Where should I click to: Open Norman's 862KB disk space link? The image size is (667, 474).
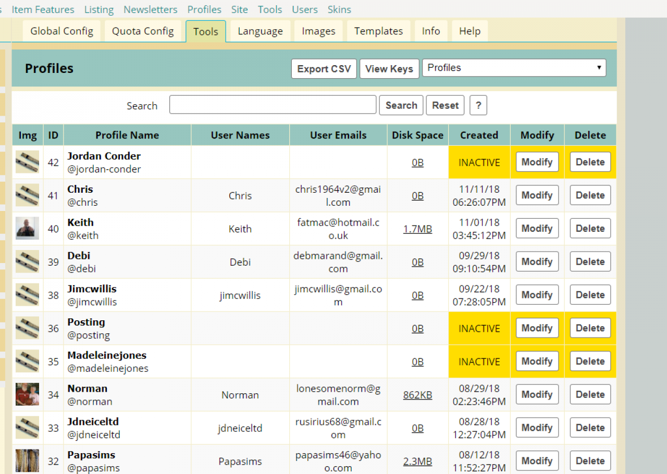point(417,395)
